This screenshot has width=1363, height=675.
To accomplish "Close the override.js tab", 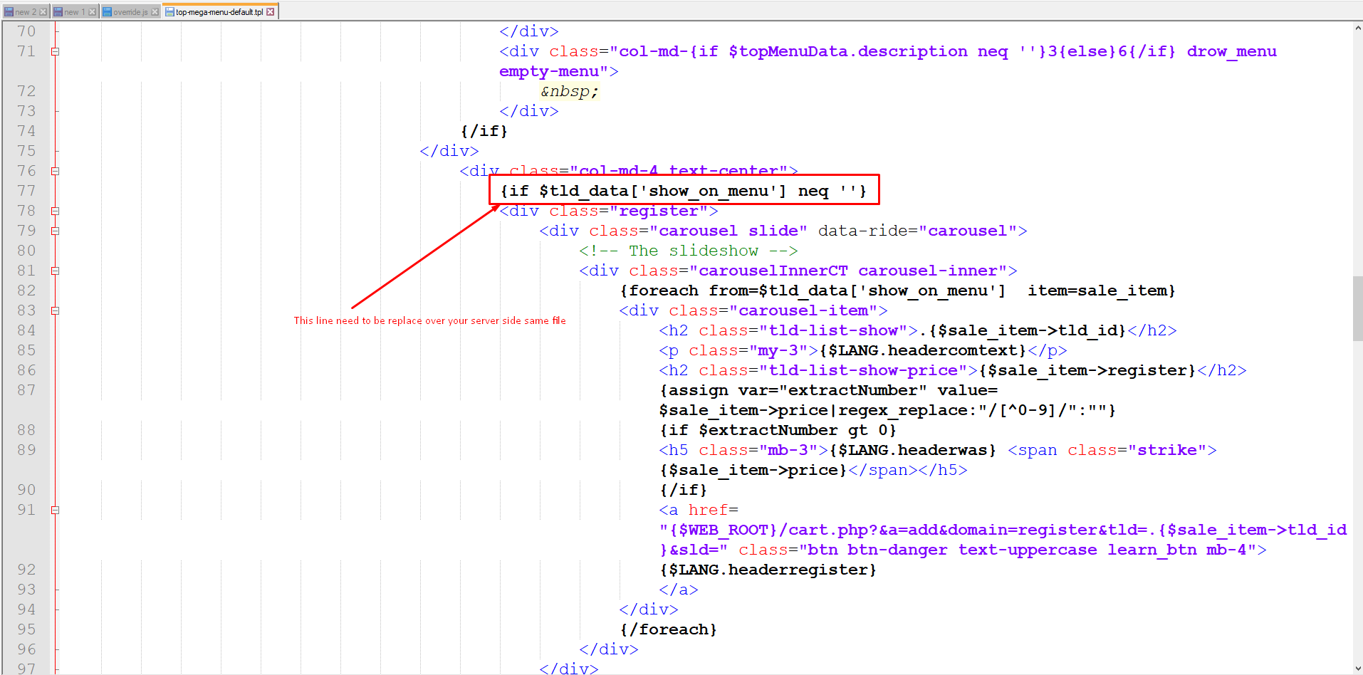I will click(155, 12).
